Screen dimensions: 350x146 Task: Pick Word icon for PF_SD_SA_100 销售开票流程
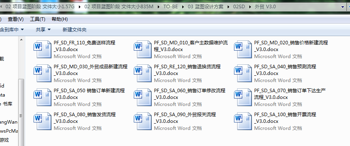pos(243,121)
